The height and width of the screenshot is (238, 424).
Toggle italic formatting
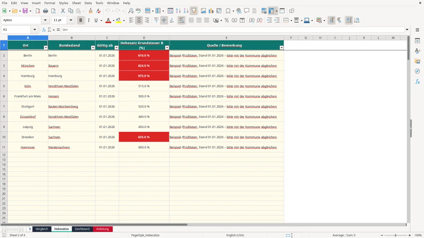point(89,20)
